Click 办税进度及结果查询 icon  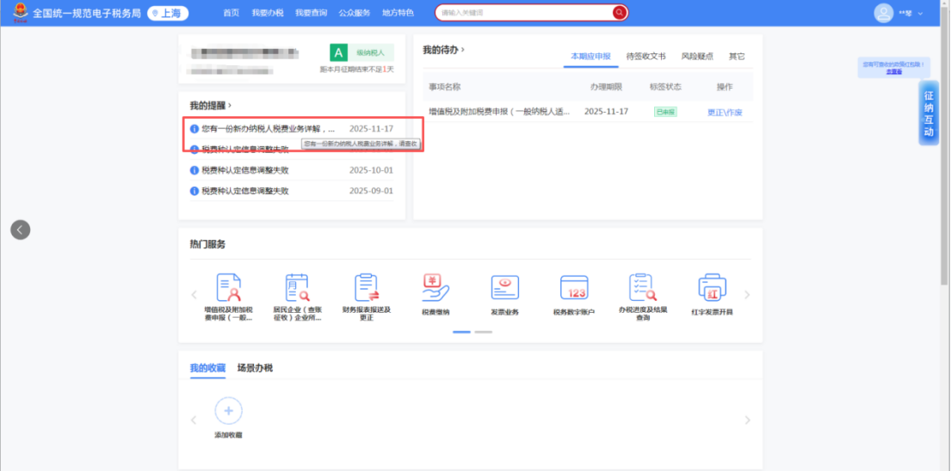[x=643, y=288]
